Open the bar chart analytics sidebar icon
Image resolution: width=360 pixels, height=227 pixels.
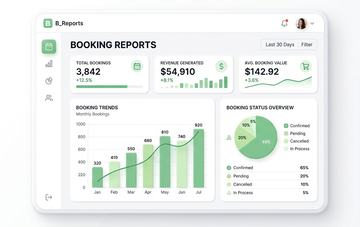coord(49,63)
